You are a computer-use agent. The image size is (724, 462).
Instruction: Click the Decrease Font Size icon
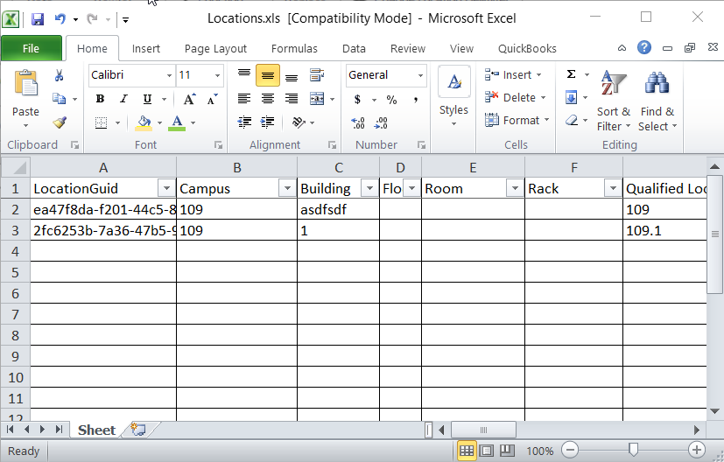(213, 99)
